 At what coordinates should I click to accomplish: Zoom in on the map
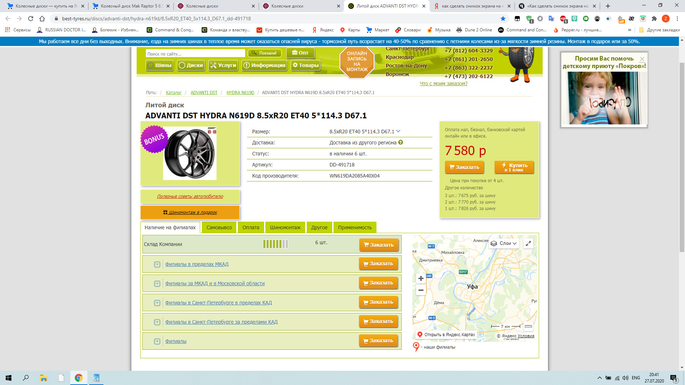point(421,278)
